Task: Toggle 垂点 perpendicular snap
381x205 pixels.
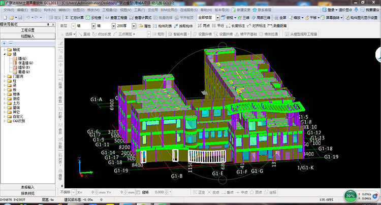Action: [x=228, y=192]
